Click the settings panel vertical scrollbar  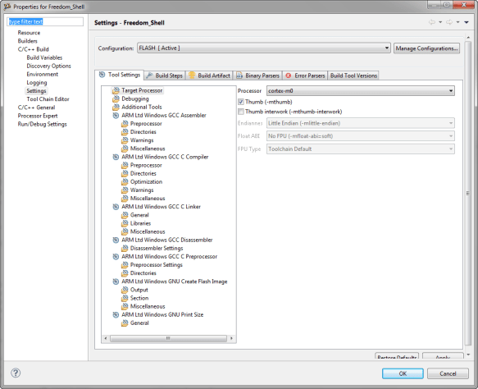468,193
